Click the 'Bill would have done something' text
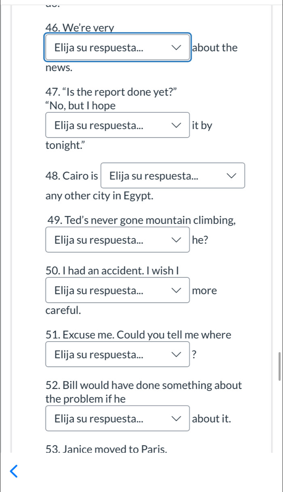This screenshot has height=492, width=283. pos(144,385)
